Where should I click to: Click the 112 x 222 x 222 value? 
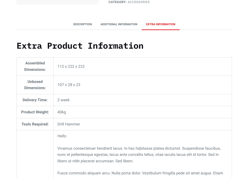[x=71, y=66]
